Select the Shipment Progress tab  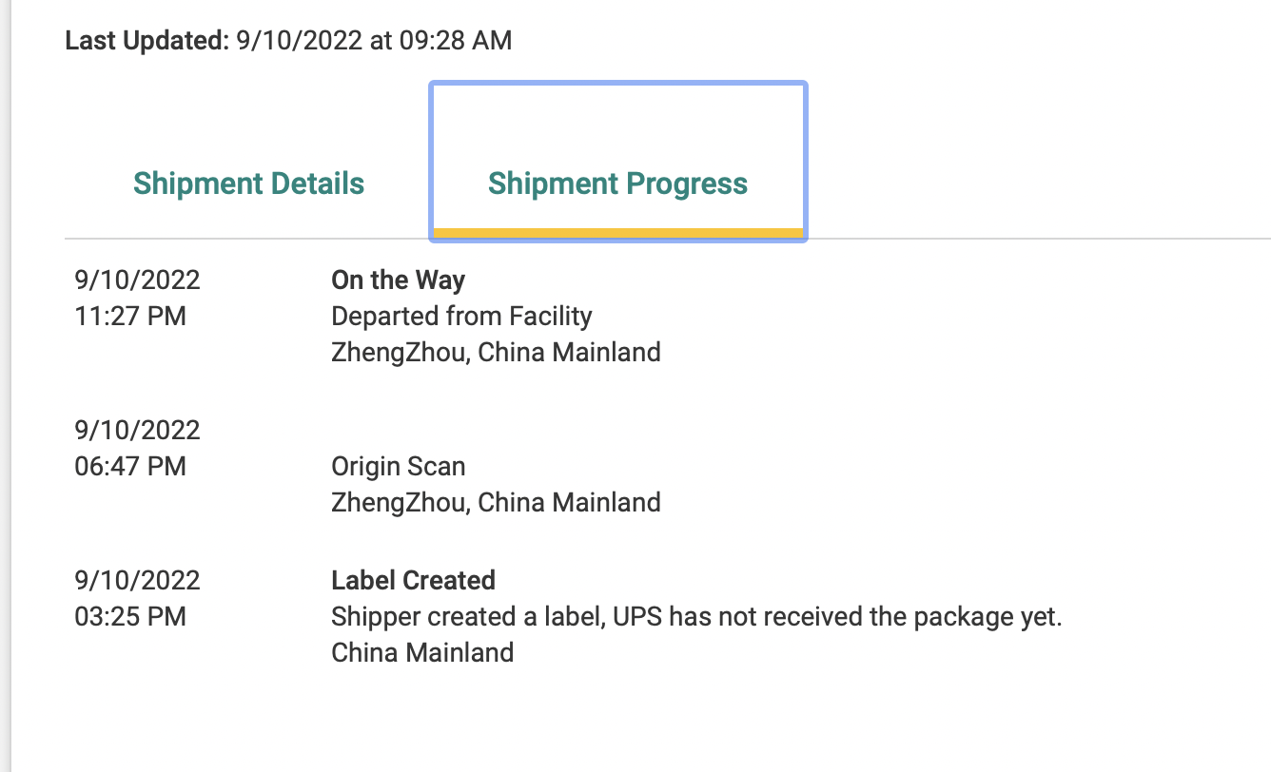click(617, 183)
